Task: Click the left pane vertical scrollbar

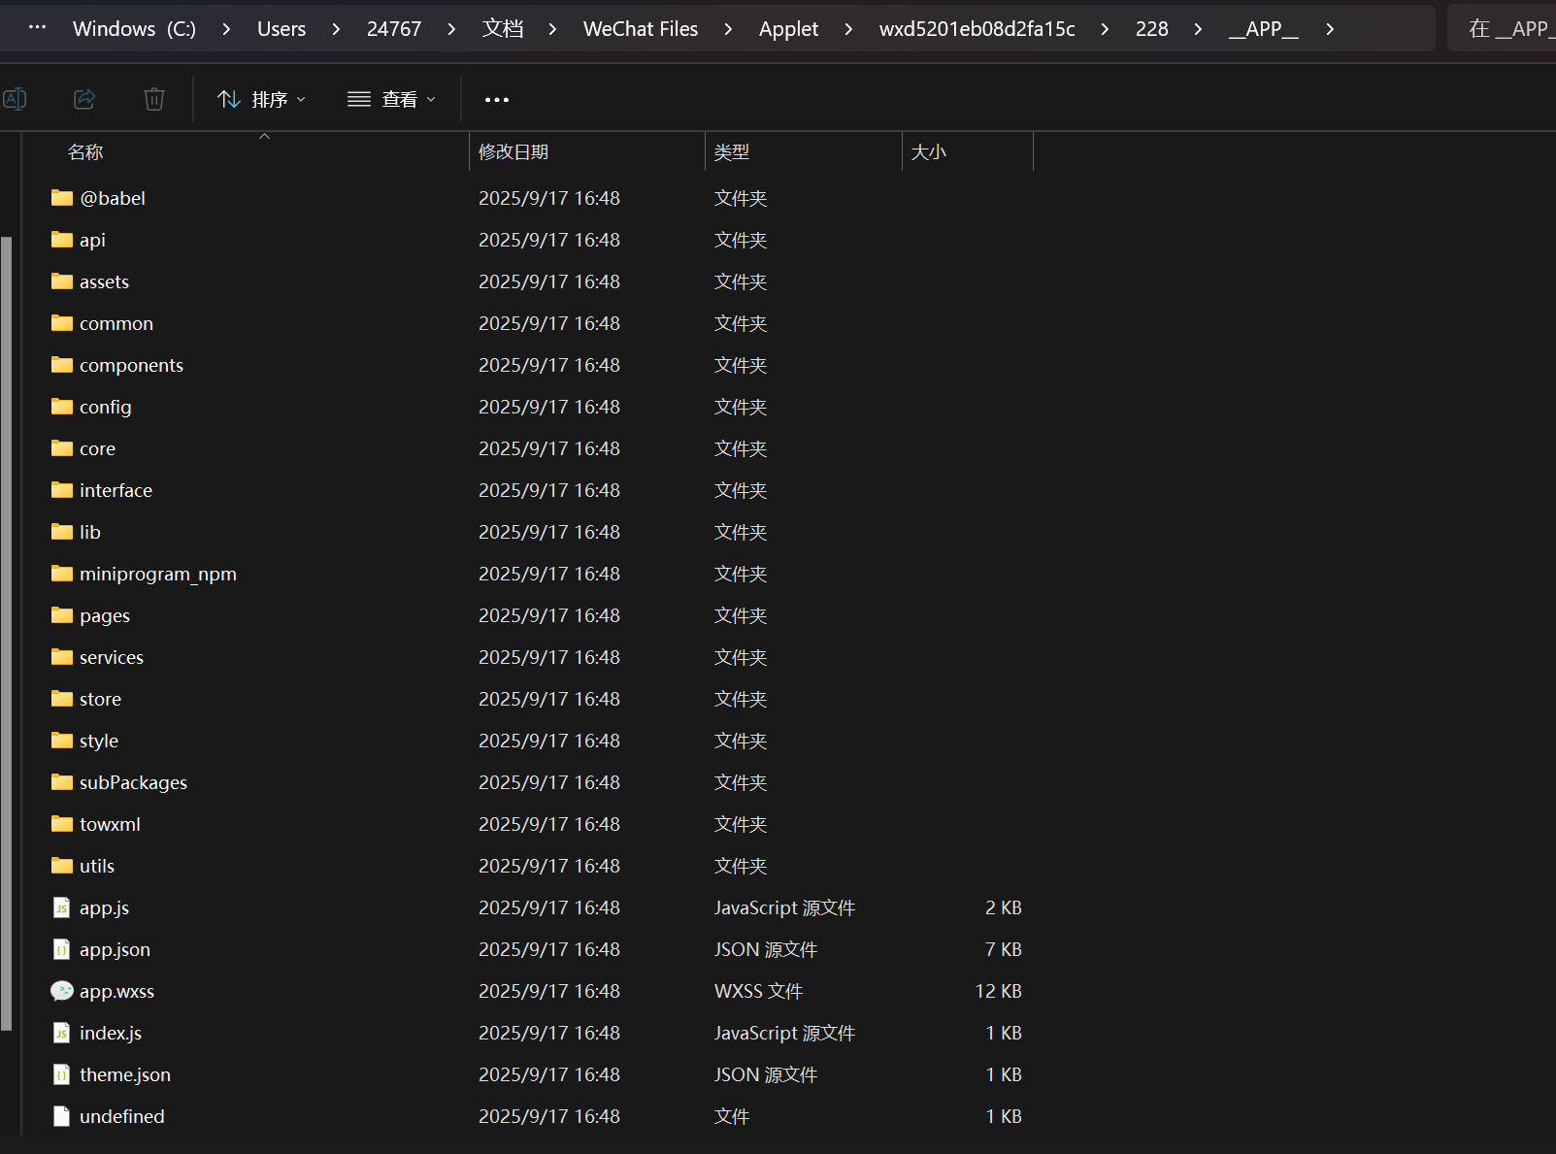Action: pyautogui.click(x=7, y=631)
